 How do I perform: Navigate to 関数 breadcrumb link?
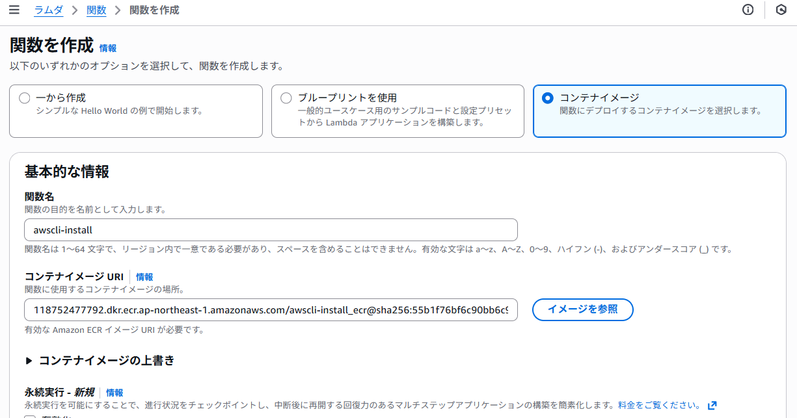pyautogui.click(x=96, y=10)
